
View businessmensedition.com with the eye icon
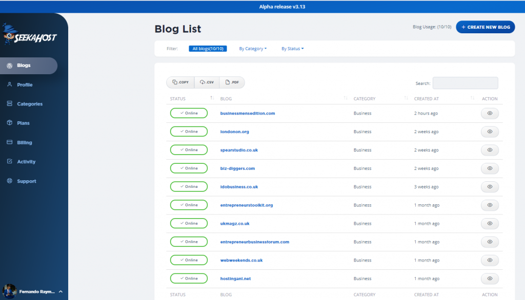[x=490, y=113]
